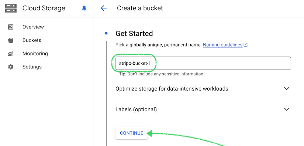
Task: Click the CONTINUE button
Action: [131, 133]
